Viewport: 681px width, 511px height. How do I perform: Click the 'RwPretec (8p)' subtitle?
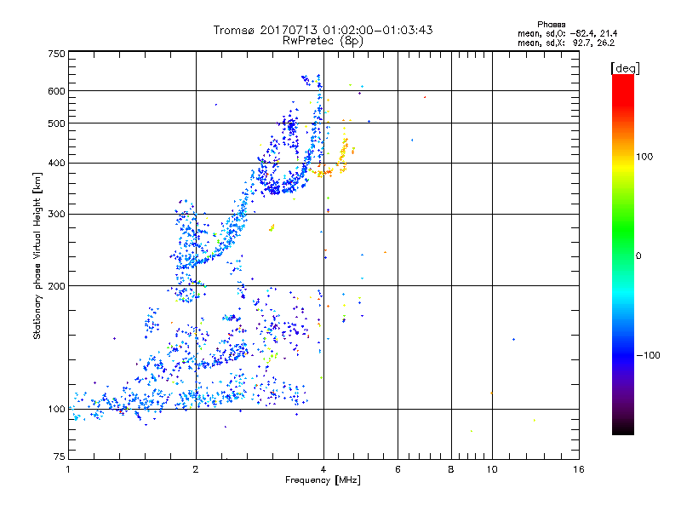pyautogui.click(x=323, y=41)
